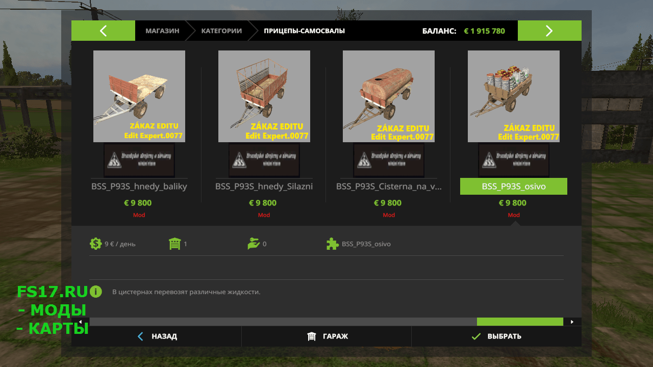Select the BSS_P93S_hnedy_Silazni trailer thumbnail
The height and width of the screenshot is (367, 653).
pyautogui.click(x=264, y=96)
